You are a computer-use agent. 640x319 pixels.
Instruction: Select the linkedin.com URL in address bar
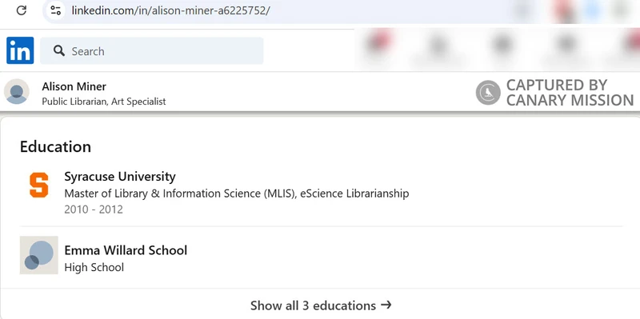coord(170,10)
